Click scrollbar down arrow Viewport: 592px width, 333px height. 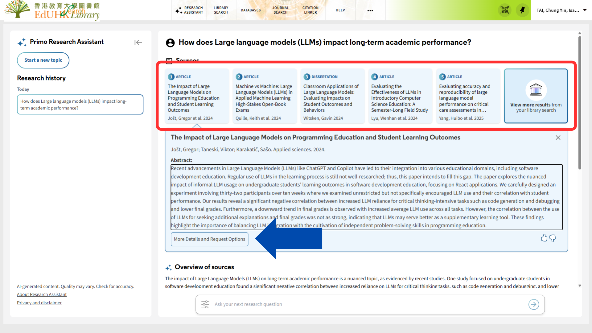click(x=580, y=286)
